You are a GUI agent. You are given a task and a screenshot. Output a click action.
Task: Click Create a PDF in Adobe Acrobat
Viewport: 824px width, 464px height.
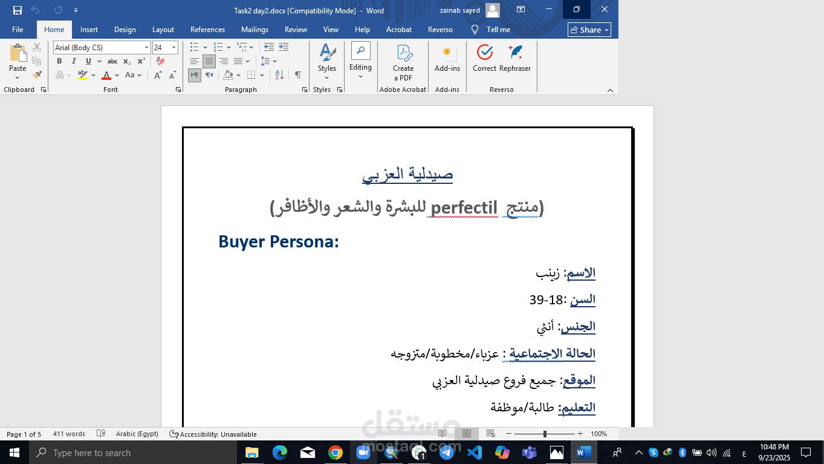403,62
